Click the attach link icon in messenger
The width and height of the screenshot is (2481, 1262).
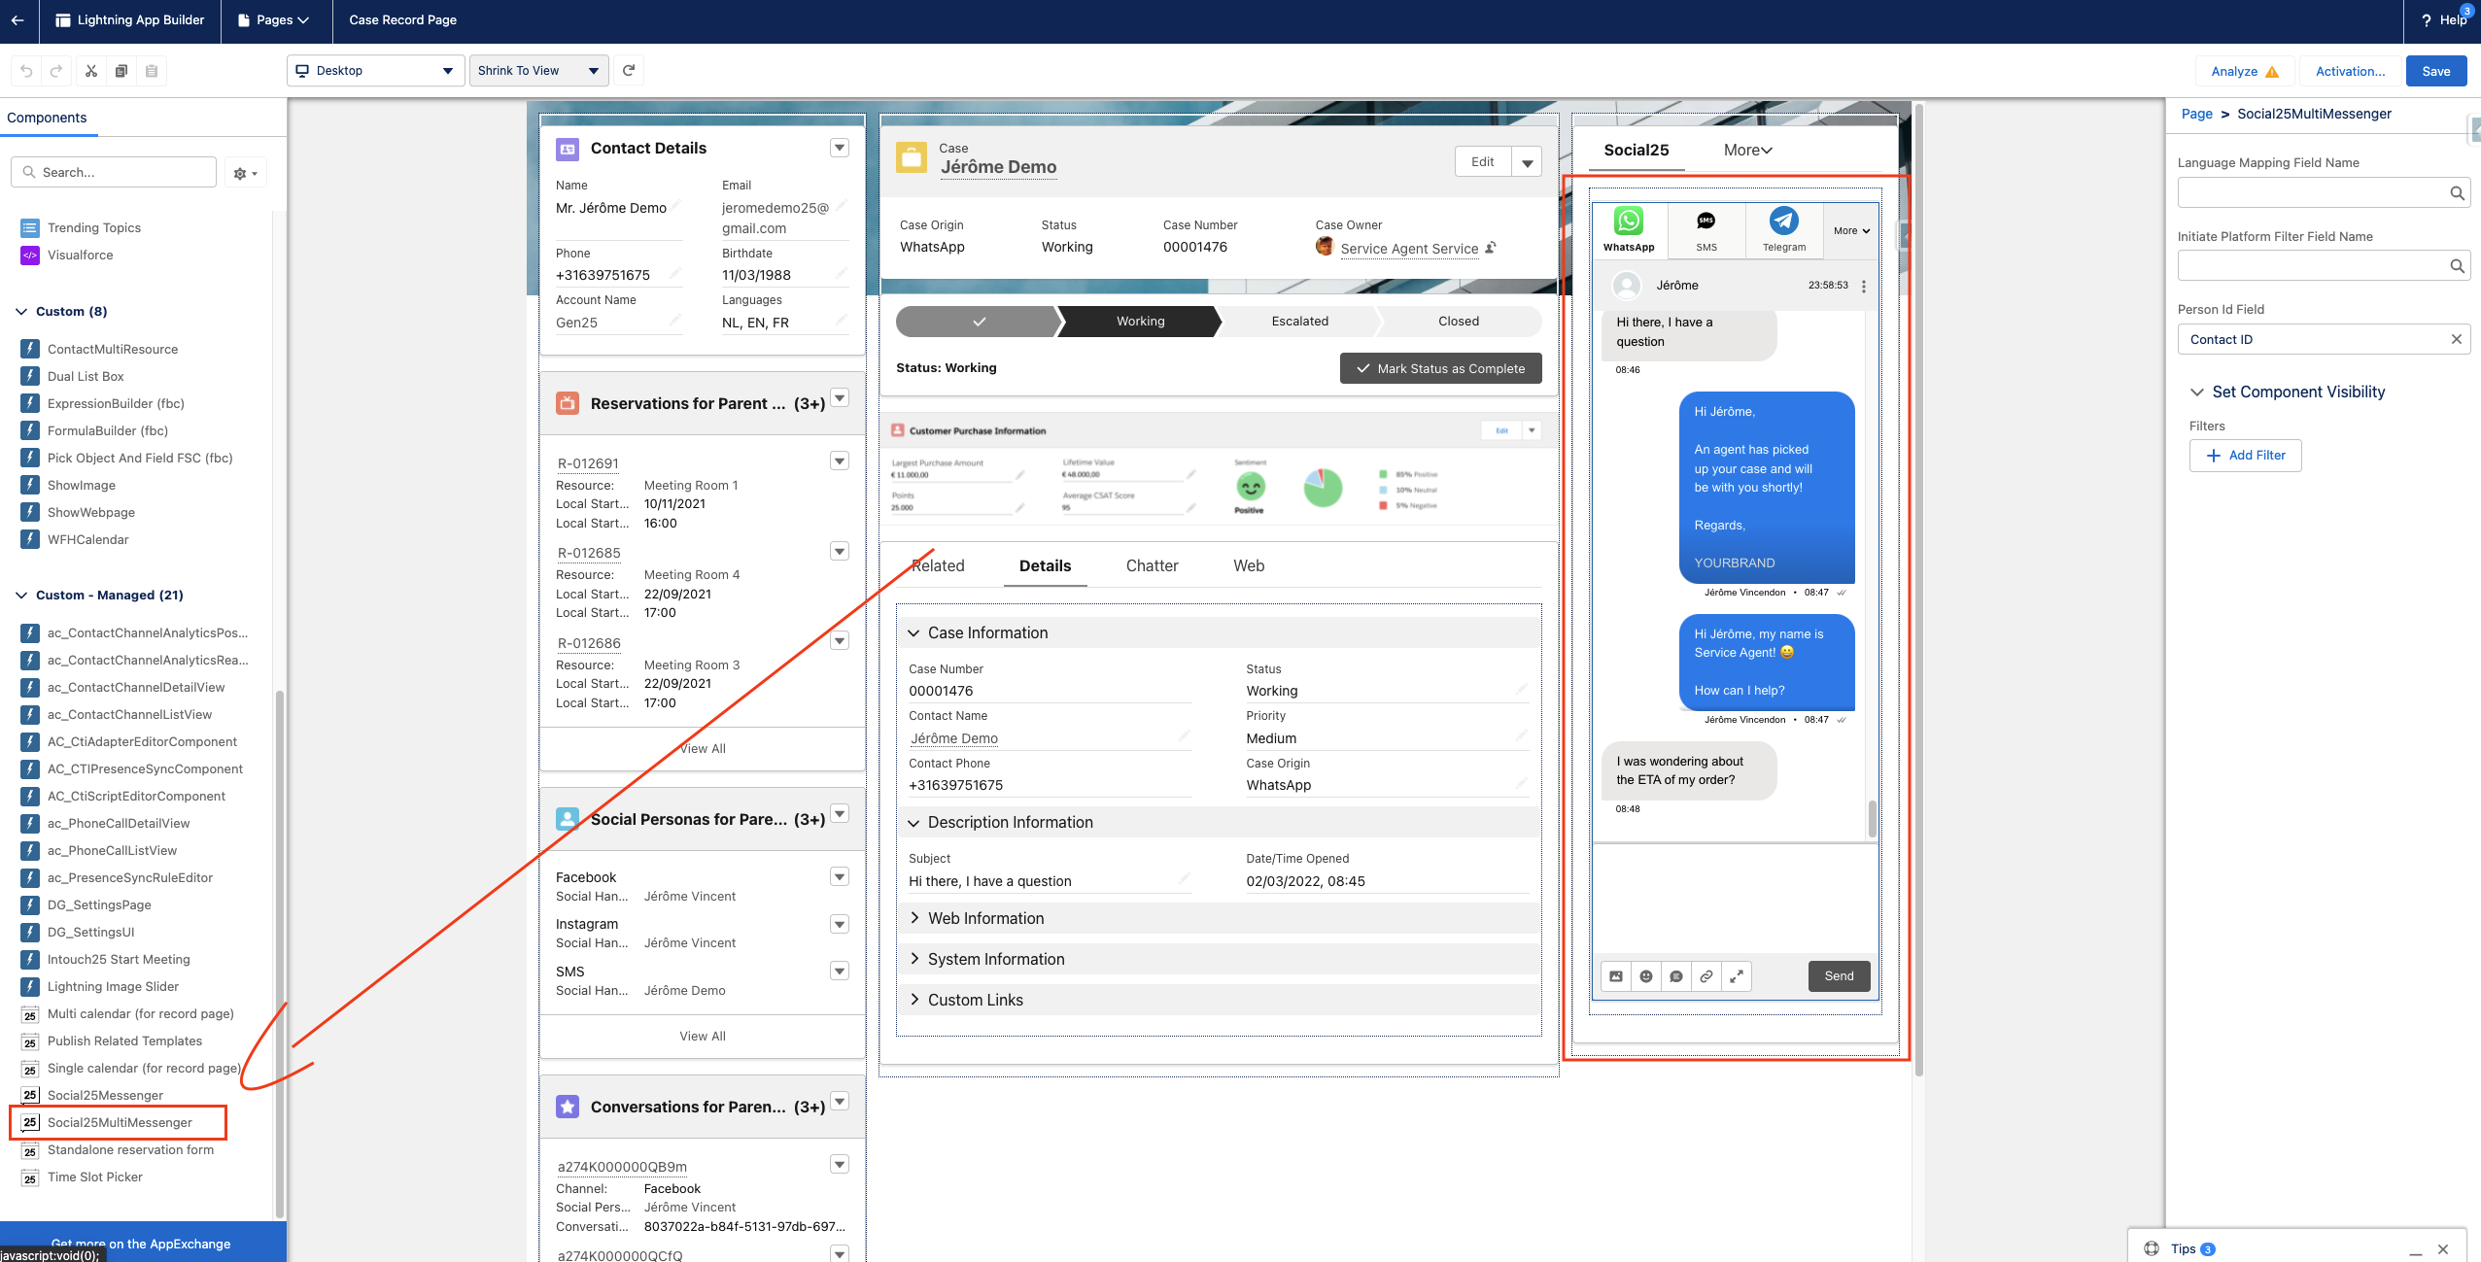point(1706,976)
